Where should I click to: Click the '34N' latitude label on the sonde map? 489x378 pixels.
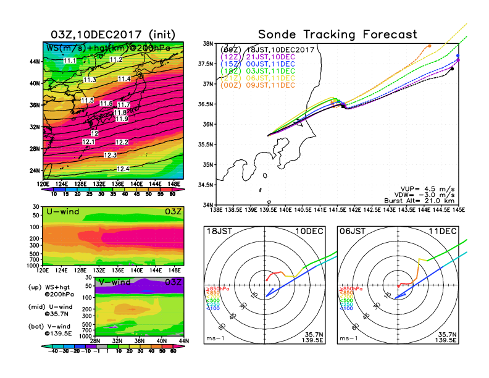208,205
